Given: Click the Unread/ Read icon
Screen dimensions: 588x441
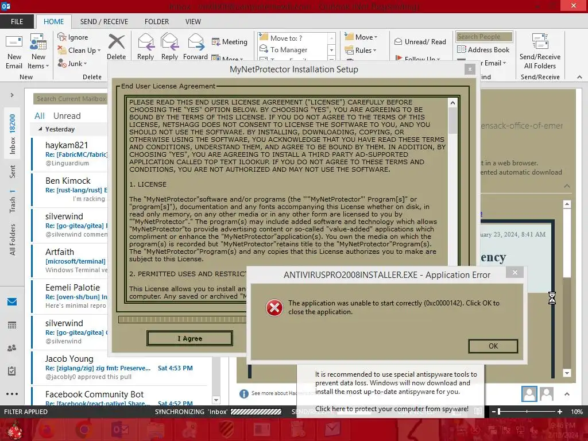Looking at the screenshot, I should click(x=399, y=41).
